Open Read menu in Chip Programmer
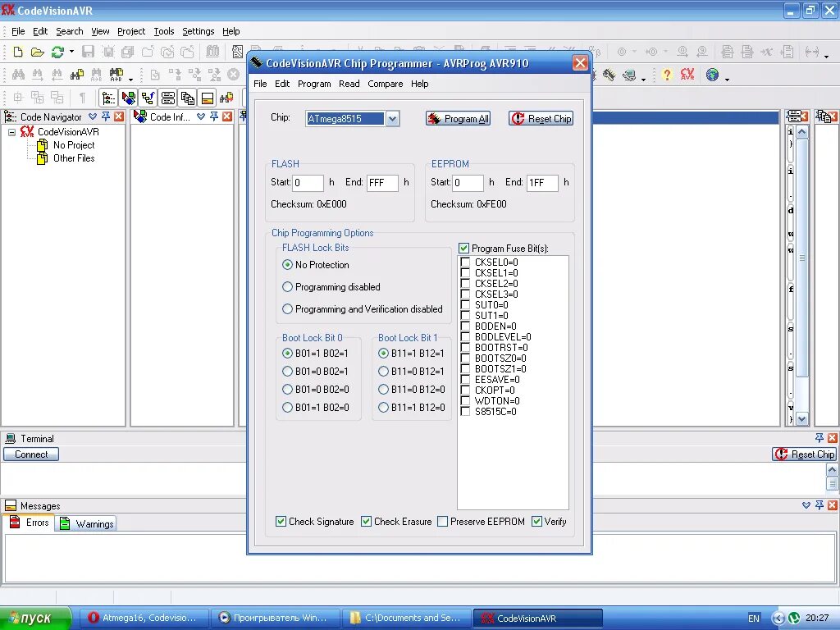Screen dimensions: 840x630 pyautogui.click(x=349, y=84)
